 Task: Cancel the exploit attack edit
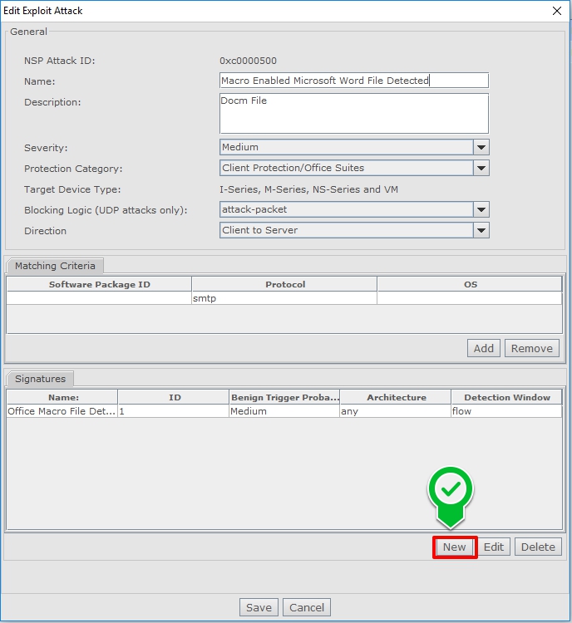(307, 607)
